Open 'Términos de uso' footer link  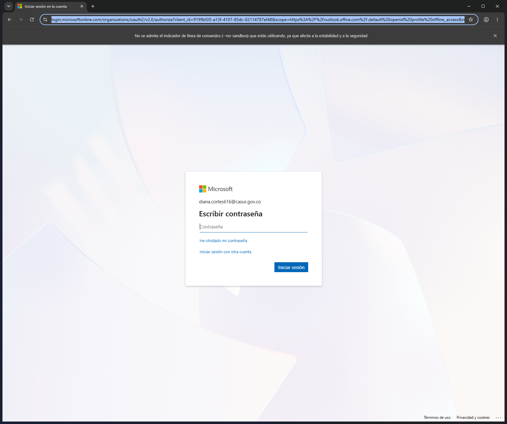pyautogui.click(x=437, y=417)
